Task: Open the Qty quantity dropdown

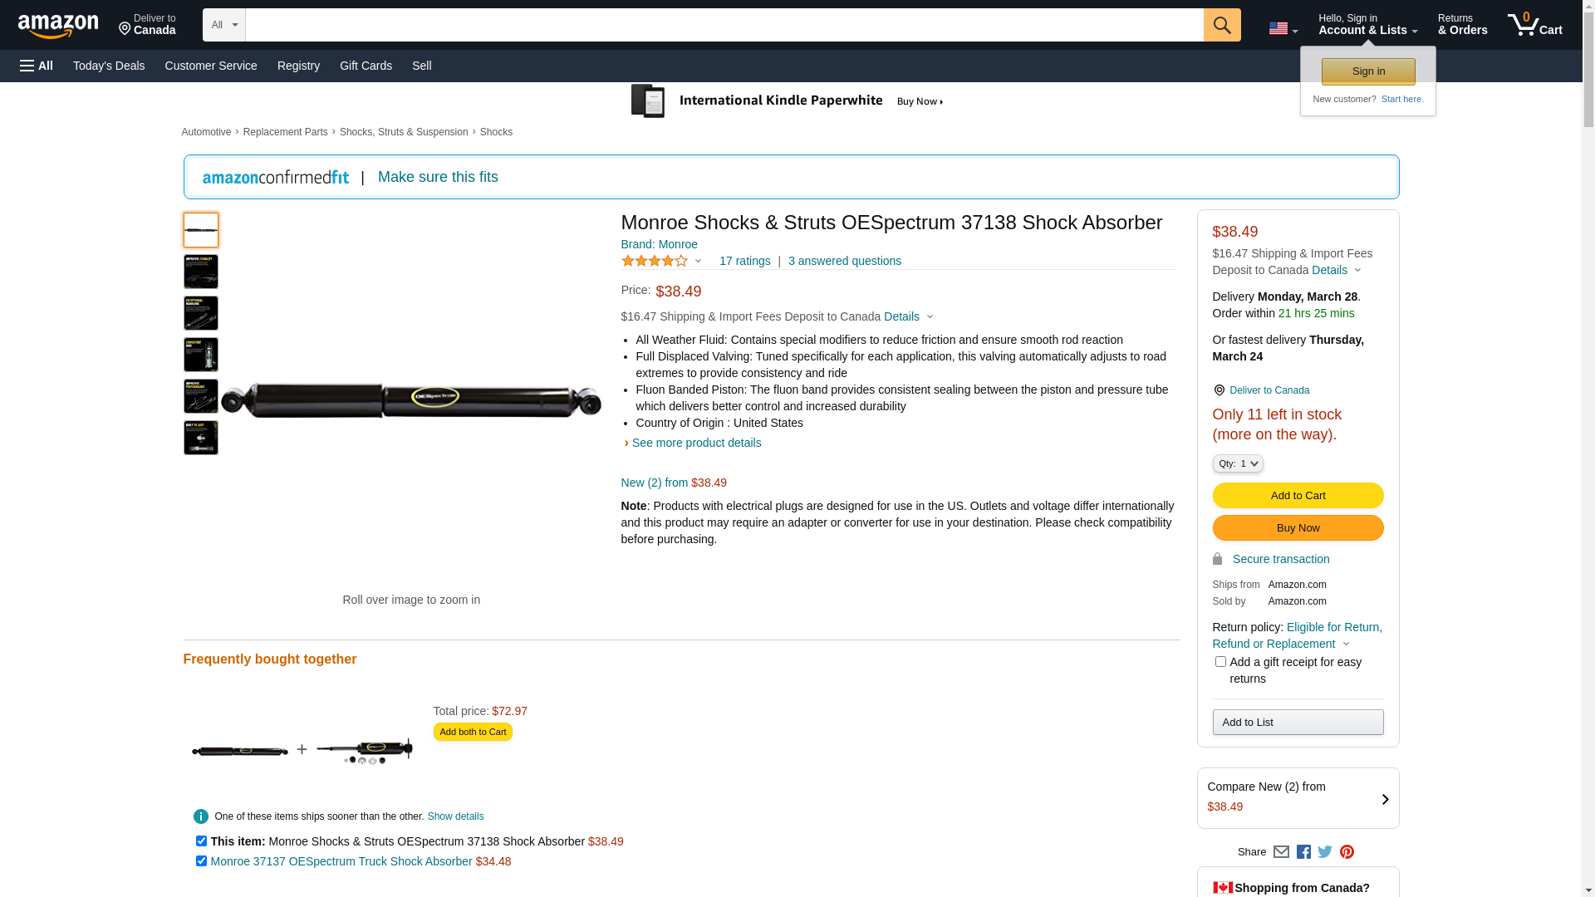Action: coord(1238,463)
